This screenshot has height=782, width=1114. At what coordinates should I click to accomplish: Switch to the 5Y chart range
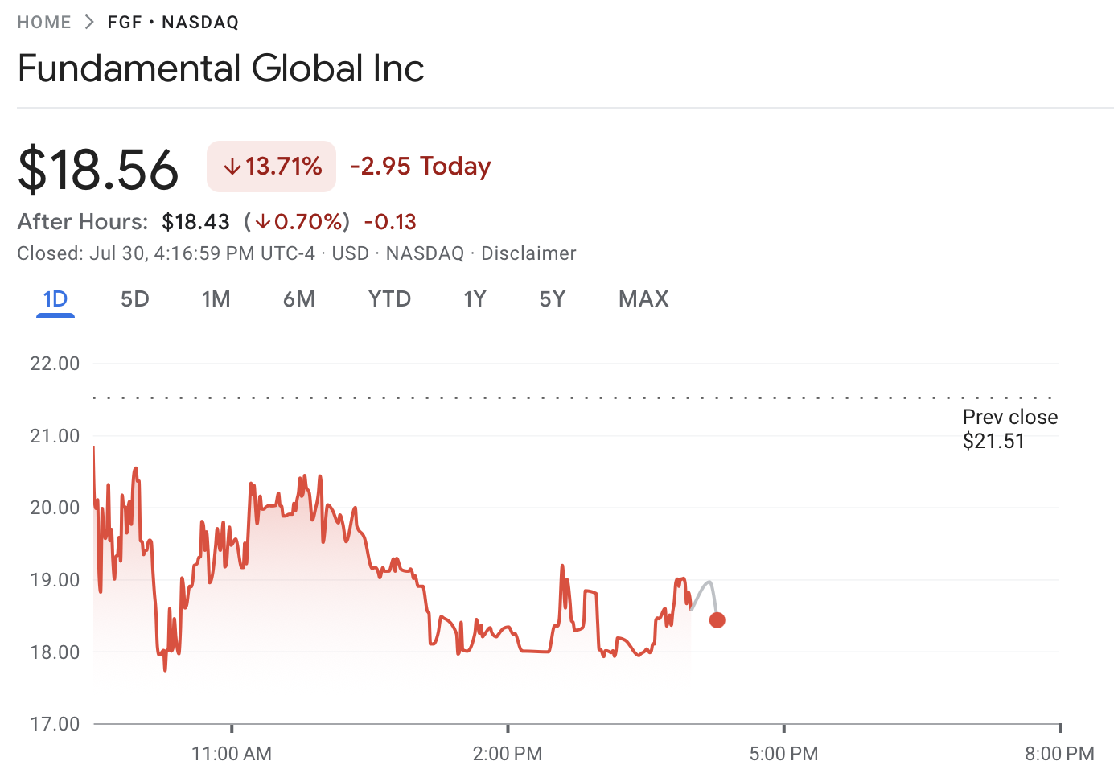[x=553, y=299]
